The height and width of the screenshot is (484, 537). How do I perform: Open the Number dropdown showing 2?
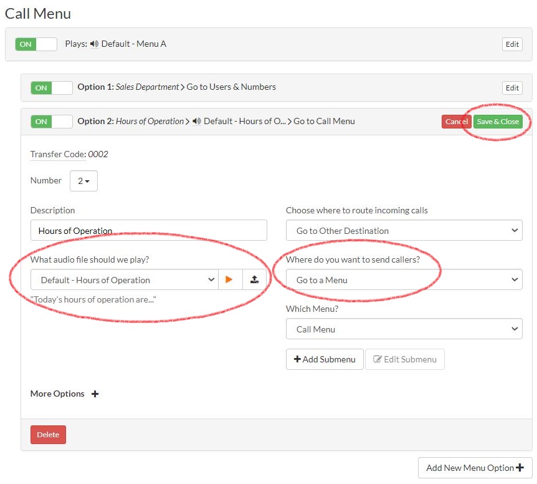point(83,181)
